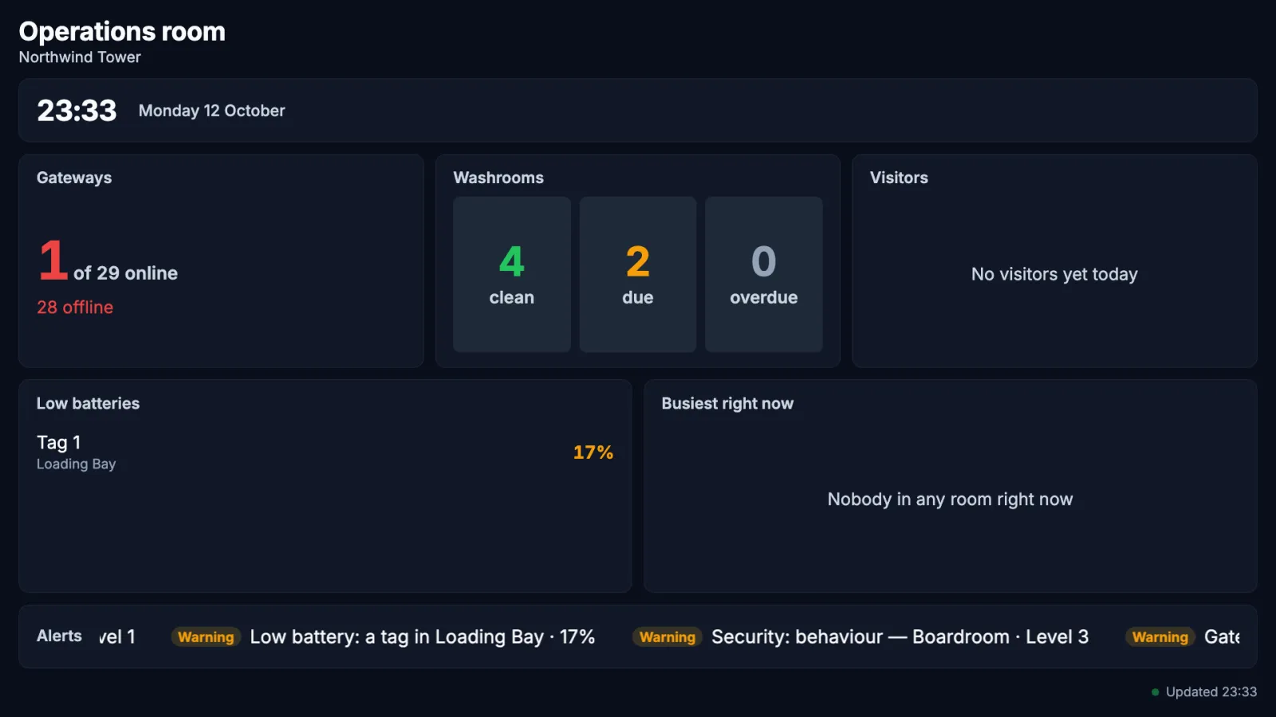Open the 0 overdue washrooms tile
This screenshot has height=717, width=1276.
coord(764,274)
